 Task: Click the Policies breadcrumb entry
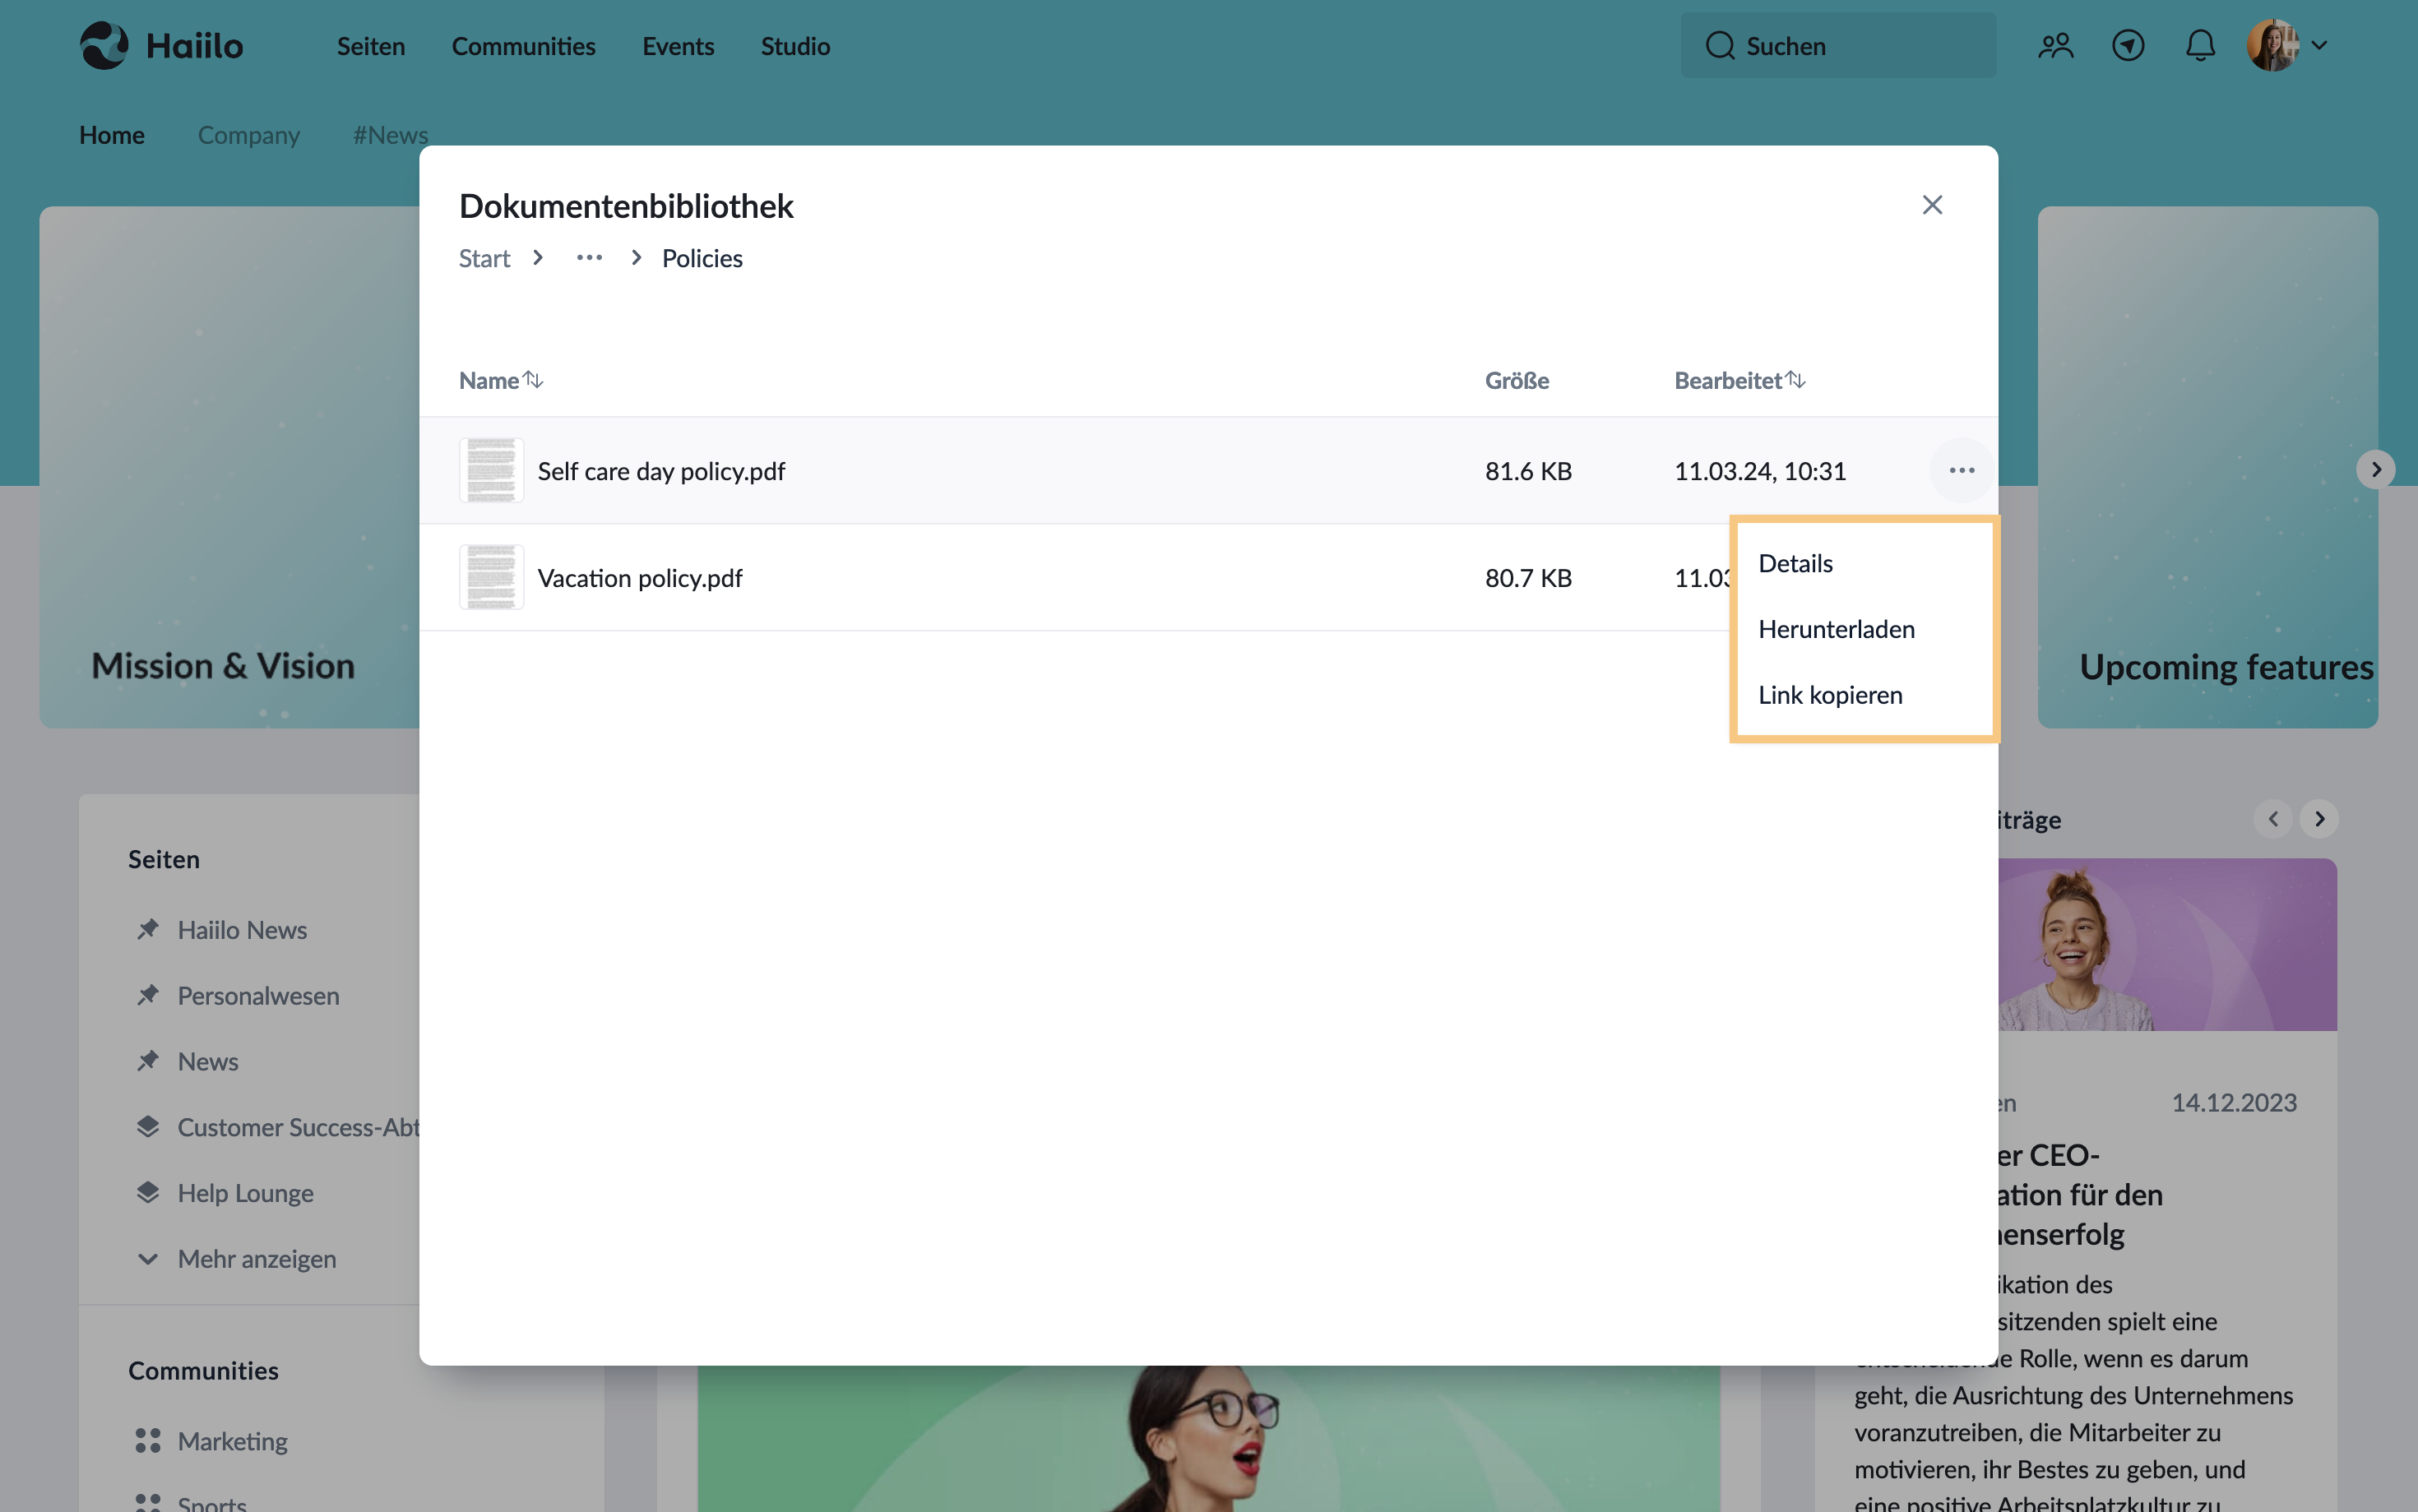(702, 258)
